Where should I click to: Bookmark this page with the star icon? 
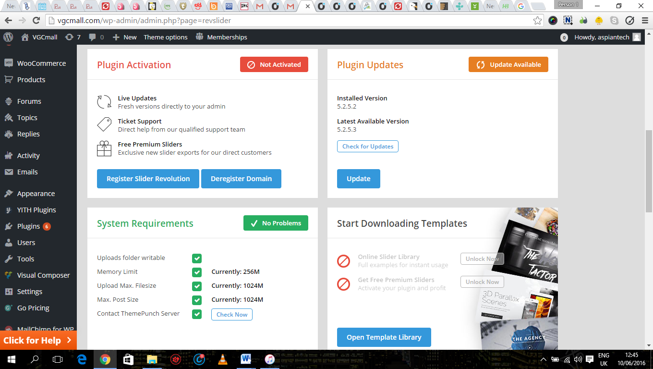(538, 21)
